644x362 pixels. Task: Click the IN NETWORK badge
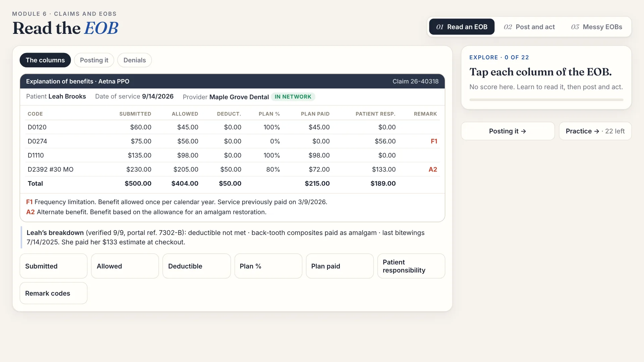(293, 97)
